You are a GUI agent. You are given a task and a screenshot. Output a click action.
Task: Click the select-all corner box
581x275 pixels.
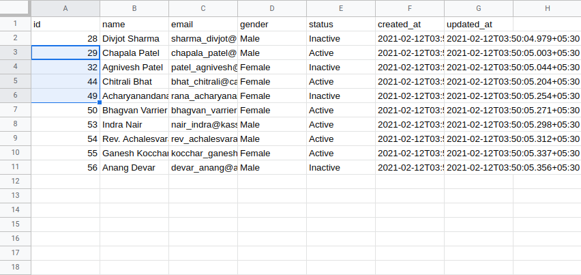[15, 8]
